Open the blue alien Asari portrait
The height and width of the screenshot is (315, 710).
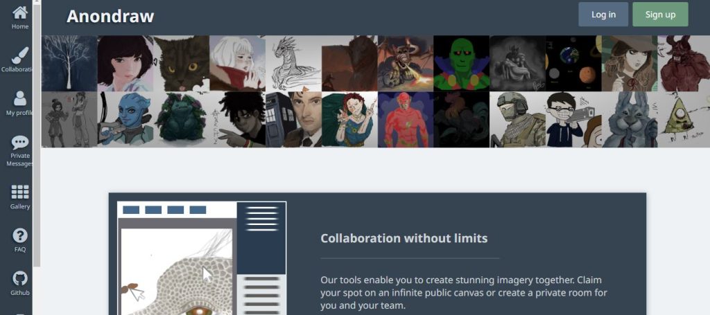125,119
